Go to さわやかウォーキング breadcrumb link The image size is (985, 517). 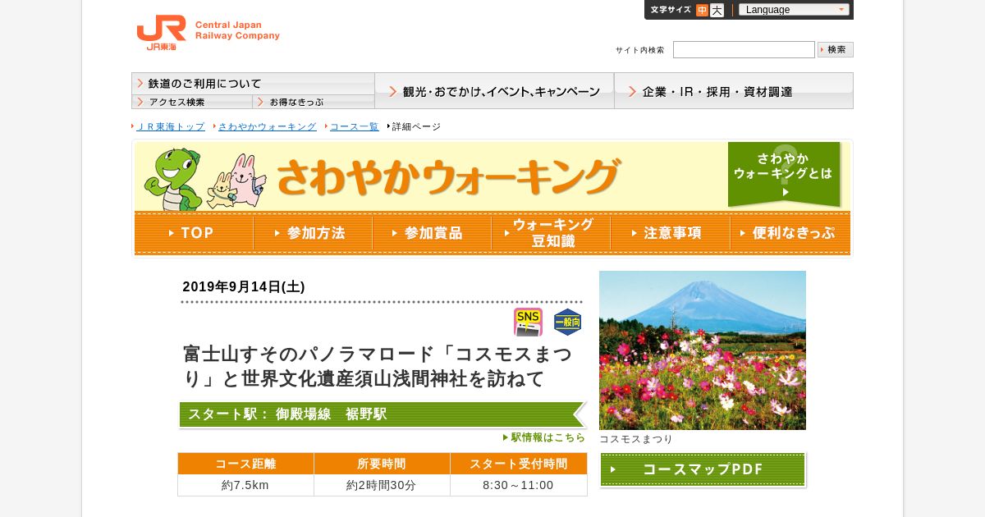[x=267, y=126]
